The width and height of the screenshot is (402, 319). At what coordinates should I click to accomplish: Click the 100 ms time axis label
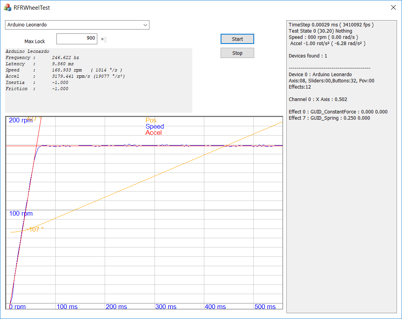coord(67,307)
